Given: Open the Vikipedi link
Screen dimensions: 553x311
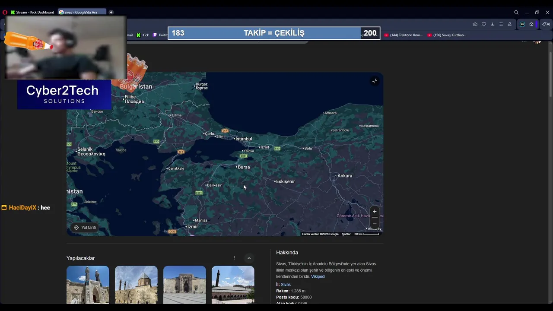Looking at the screenshot, I should pyautogui.click(x=318, y=276).
